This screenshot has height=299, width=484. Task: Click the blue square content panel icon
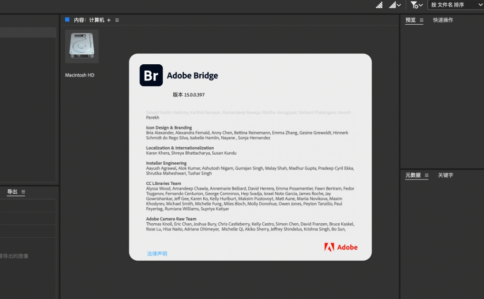(x=67, y=20)
